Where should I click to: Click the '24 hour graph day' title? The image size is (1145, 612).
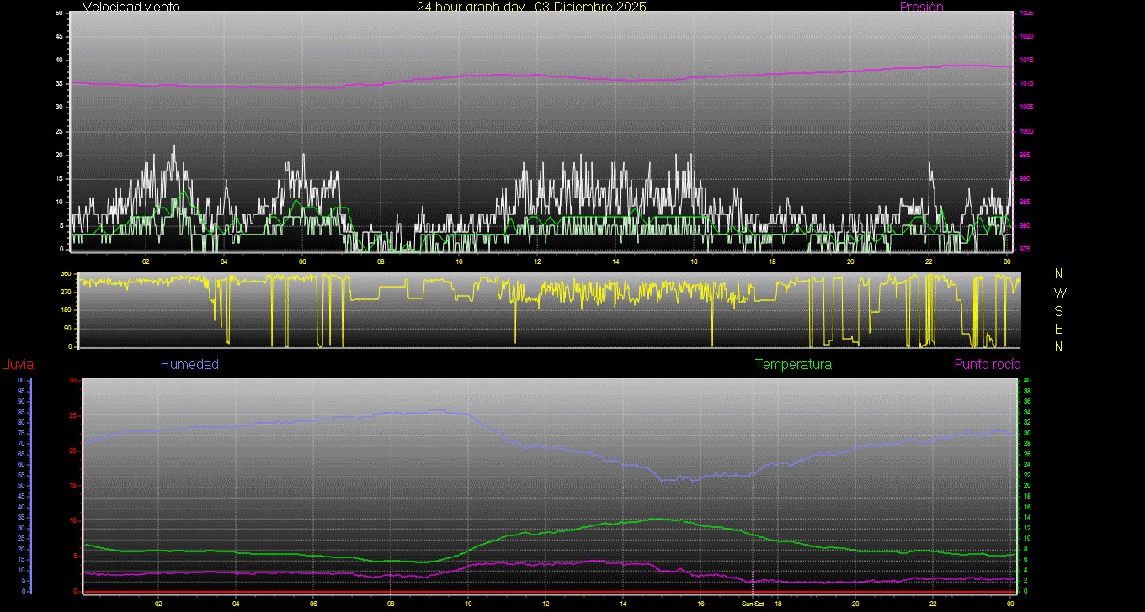tap(531, 7)
